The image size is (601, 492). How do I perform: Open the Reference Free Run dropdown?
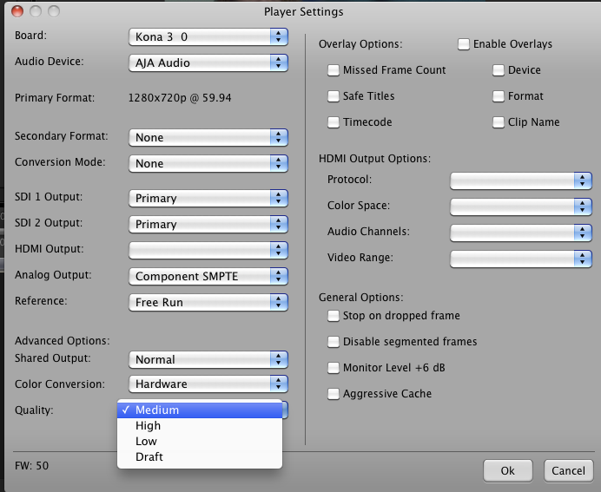208,302
